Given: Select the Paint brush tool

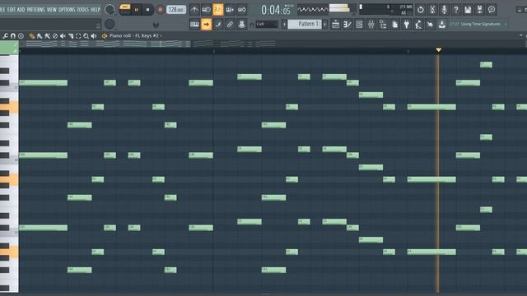Looking at the screenshot, I should pyautogui.click(x=40, y=36).
